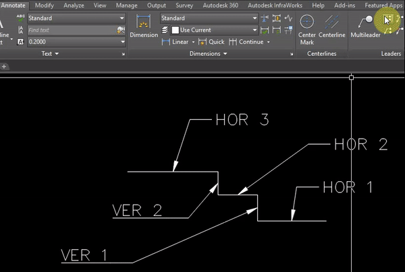The height and width of the screenshot is (272, 405).
Task: Expand the Text panel flyout
Action: click(x=50, y=54)
